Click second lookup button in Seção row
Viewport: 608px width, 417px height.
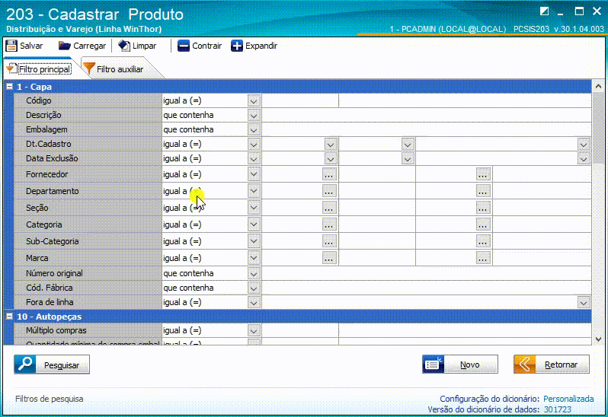pyautogui.click(x=483, y=208)
